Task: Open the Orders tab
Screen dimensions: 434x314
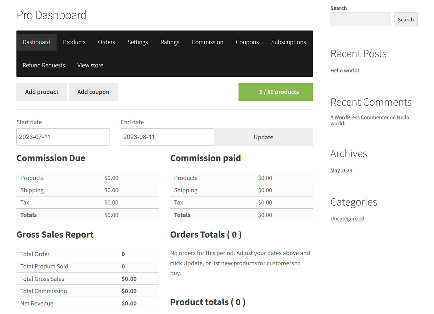Action: point(106,42)
